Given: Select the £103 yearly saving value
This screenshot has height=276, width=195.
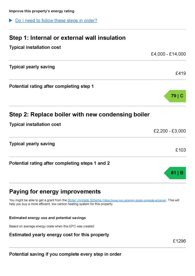Looking at the screenshot, I should 180,150.
